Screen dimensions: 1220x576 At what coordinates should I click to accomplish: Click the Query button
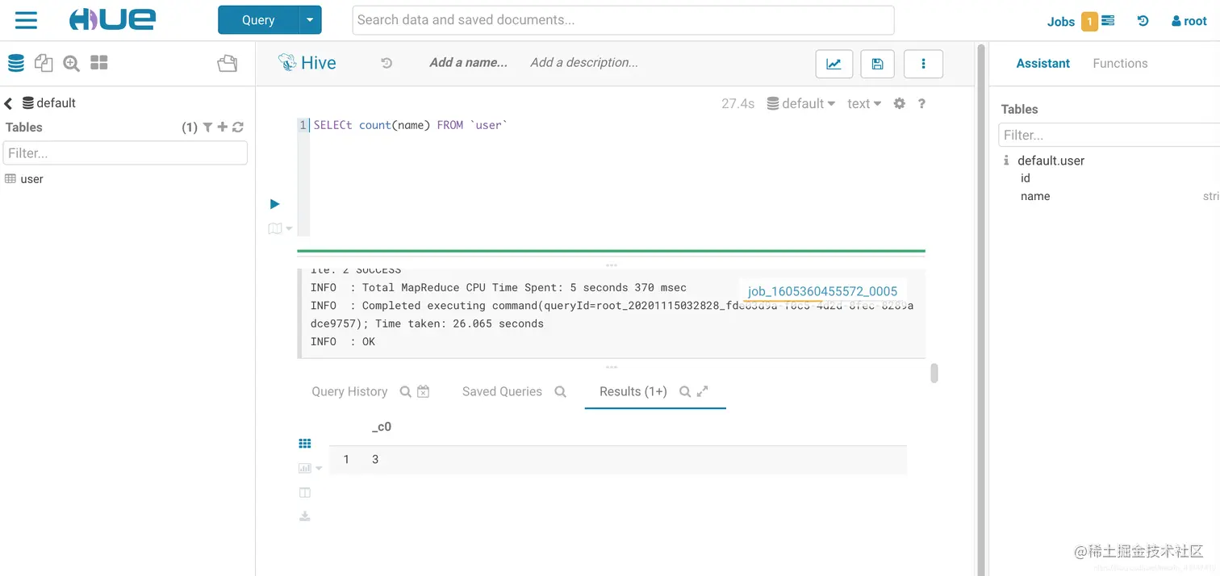tap(258, 20)
